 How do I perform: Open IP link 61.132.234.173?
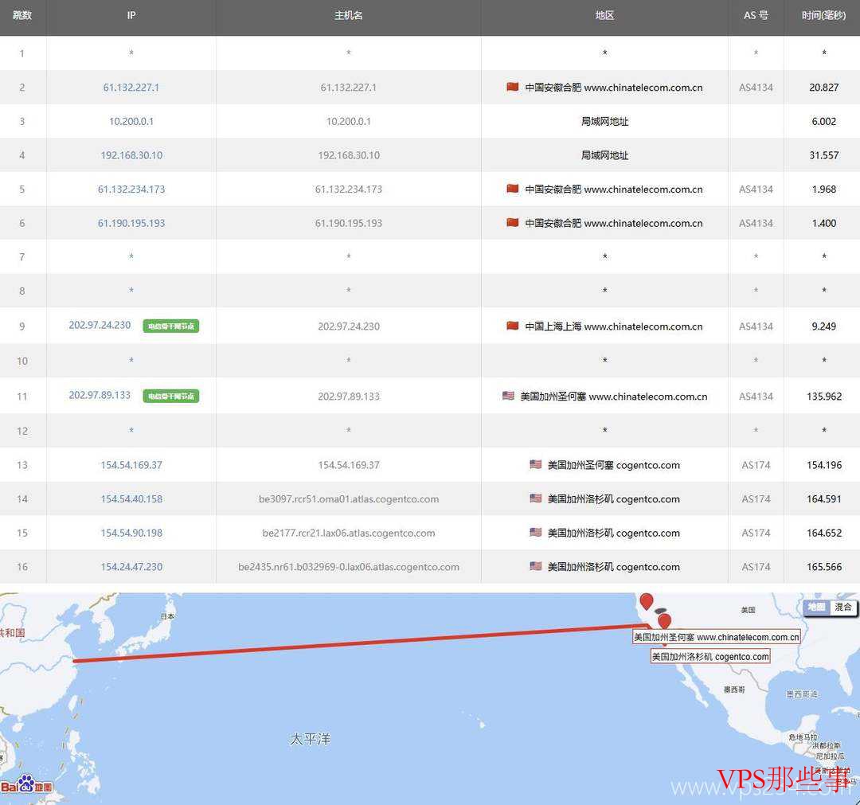[131, 190]
